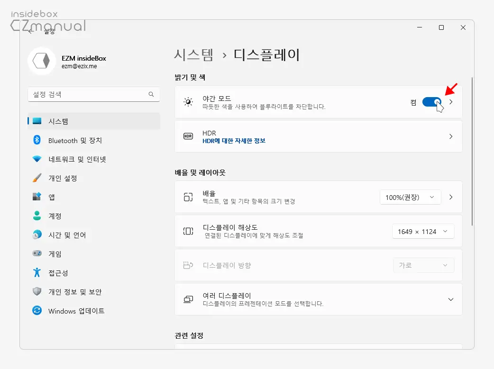Open the 디스플레이 해상도 dropdown
Screen dimensions: 494x369
[x=422, y=231]
